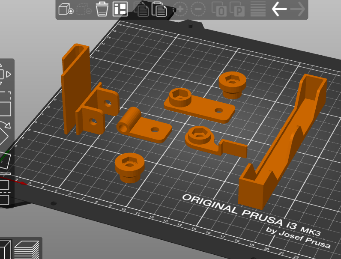Viewport: 341px width, 259px height.
Task: Delete all objects with the trash icon
Action: [x=102, y=9]
